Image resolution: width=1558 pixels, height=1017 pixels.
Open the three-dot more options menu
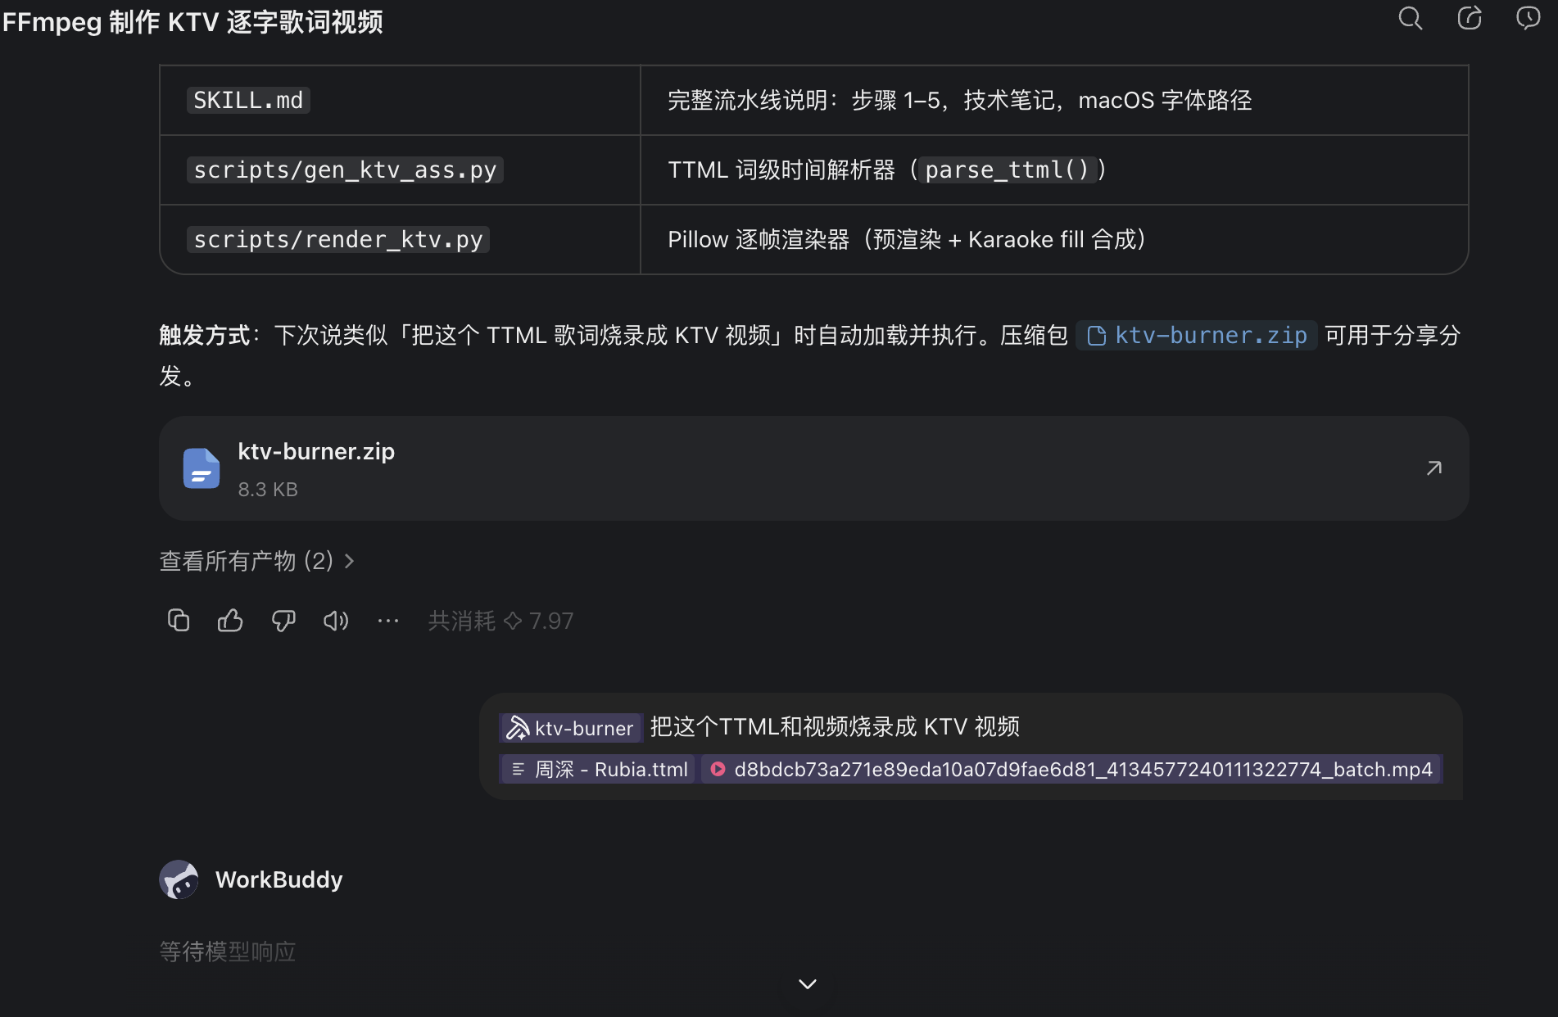click(x=388, y=621)
